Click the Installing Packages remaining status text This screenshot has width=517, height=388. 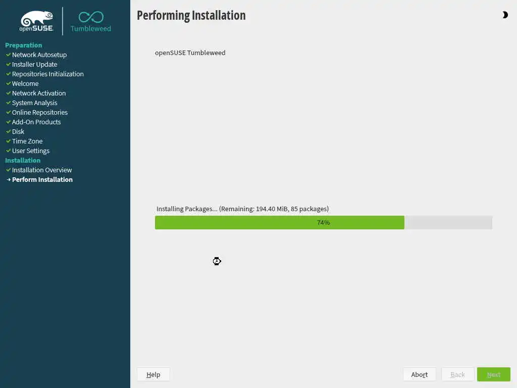pos(242,209)
